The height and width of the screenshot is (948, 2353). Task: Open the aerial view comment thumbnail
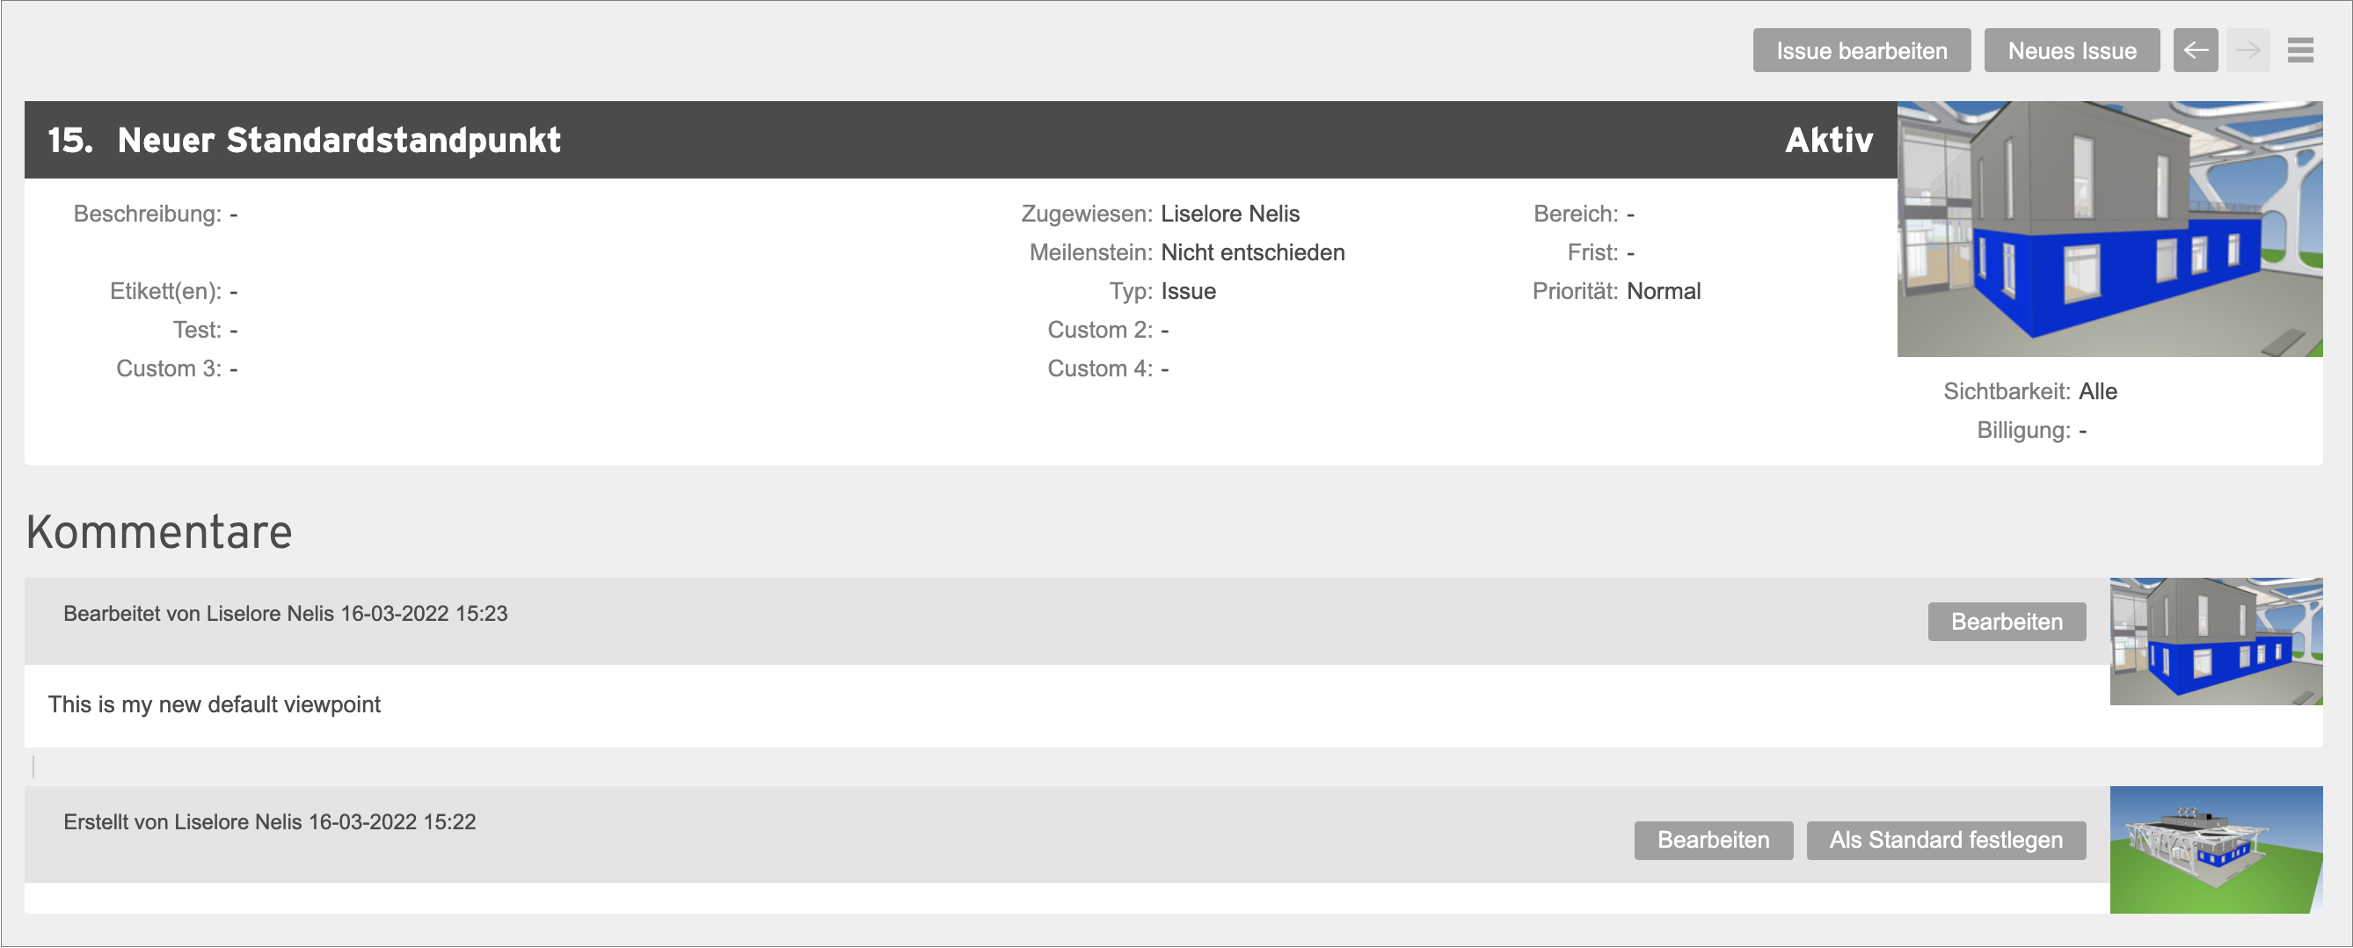[2216, 850]
